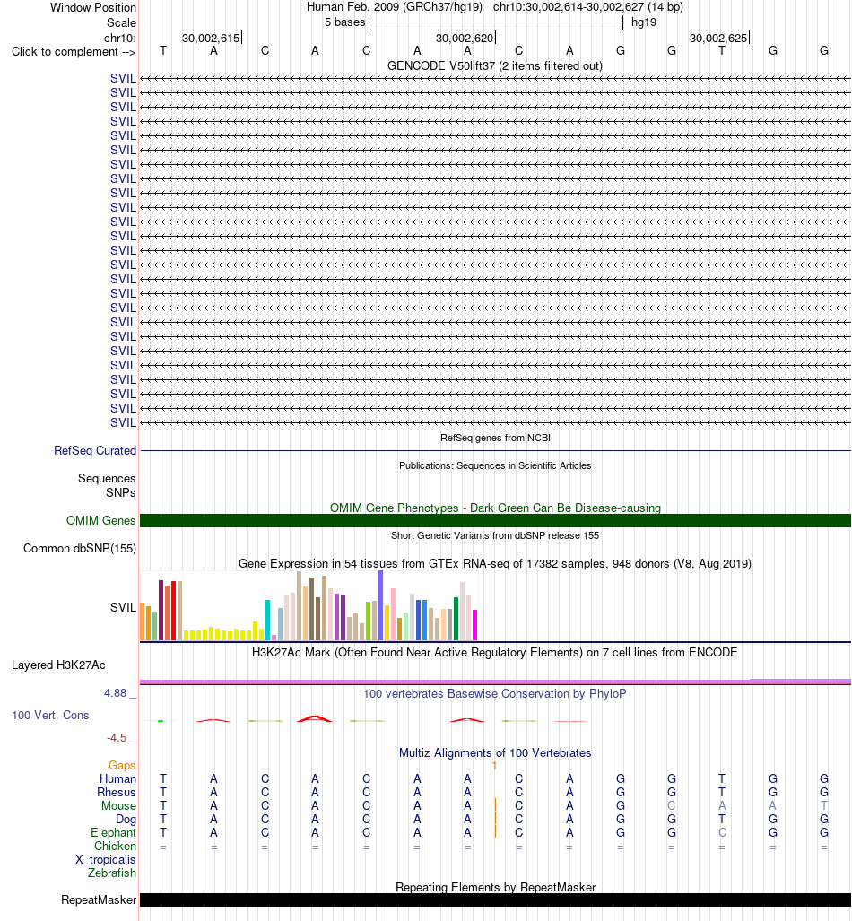
Task: Click the OMIM Genes track label
Action: pos(101,520)
